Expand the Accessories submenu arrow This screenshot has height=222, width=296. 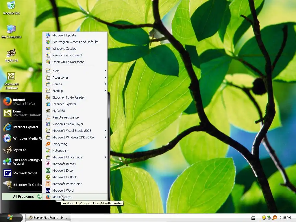[105, 77]
